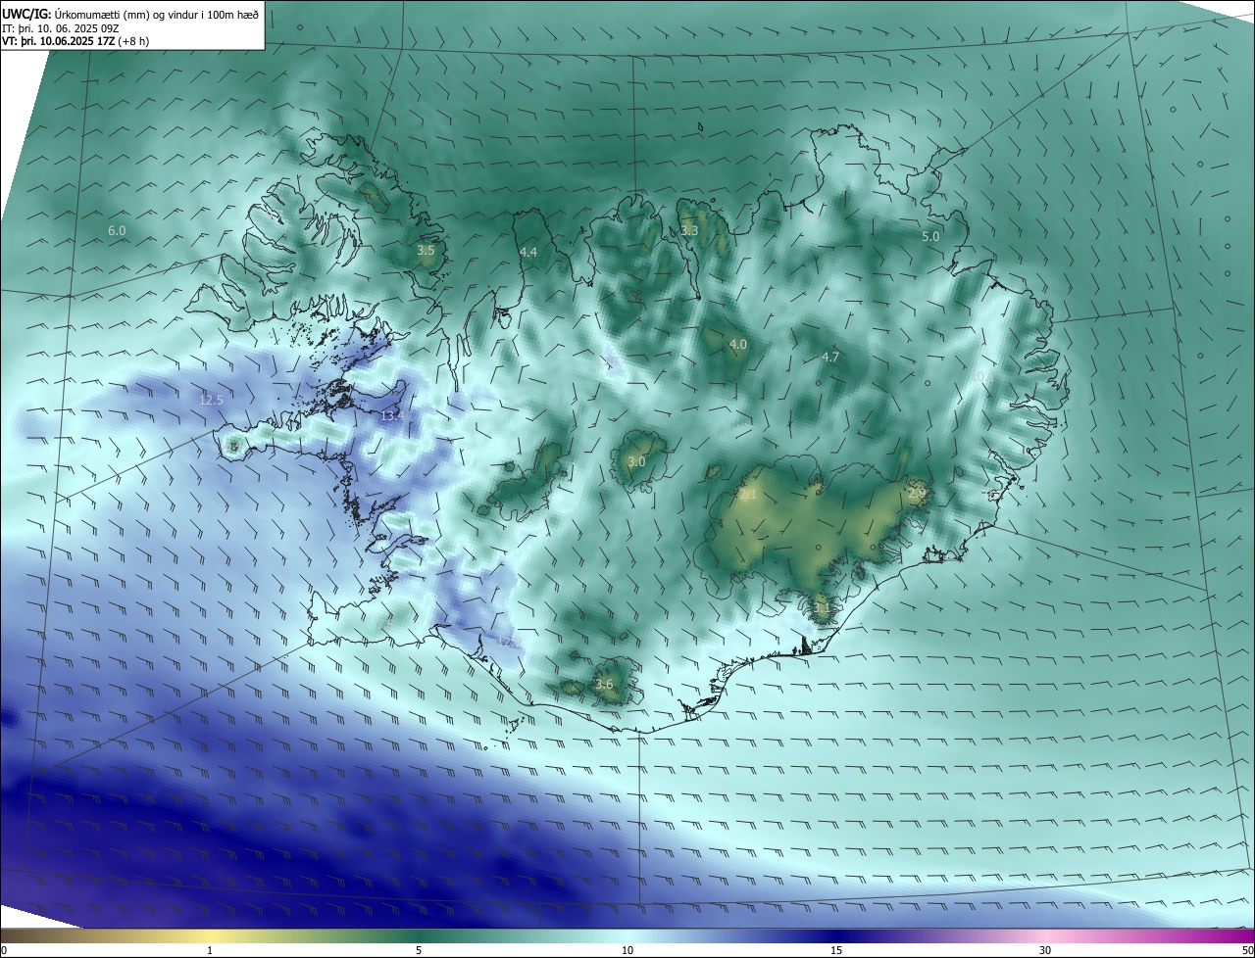
Task: Click the 2.1 value label on Vatnajökull
Action: (748, 496)
